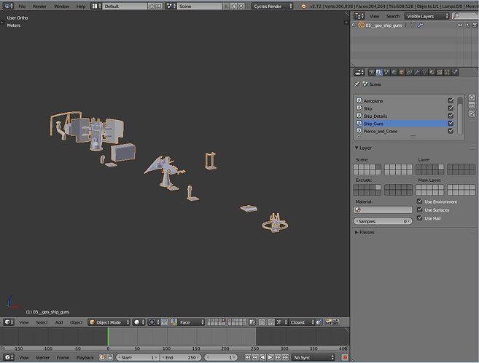Delete the current scene with the X icon
The width and height of the screenshot is (479, 363).
pyautogui.click(x=241, y=6)
